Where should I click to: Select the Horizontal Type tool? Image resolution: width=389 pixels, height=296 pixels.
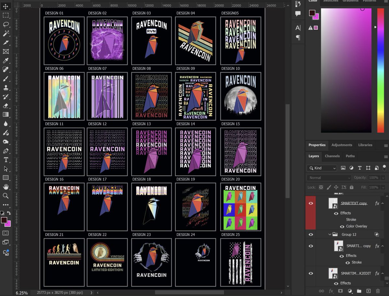6,160
